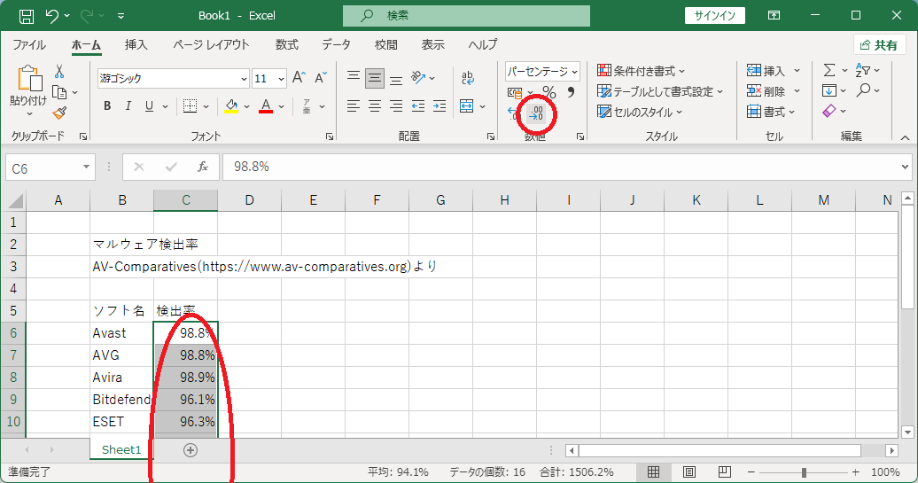918x483 pixels.
Task: Save the workbook with the floppy icon
Action: (x=27, y=16)
